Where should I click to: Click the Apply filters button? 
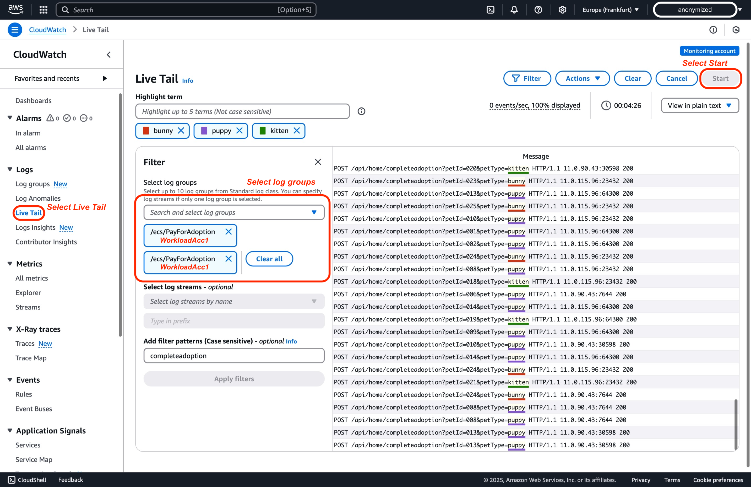[x=234, y=379]
